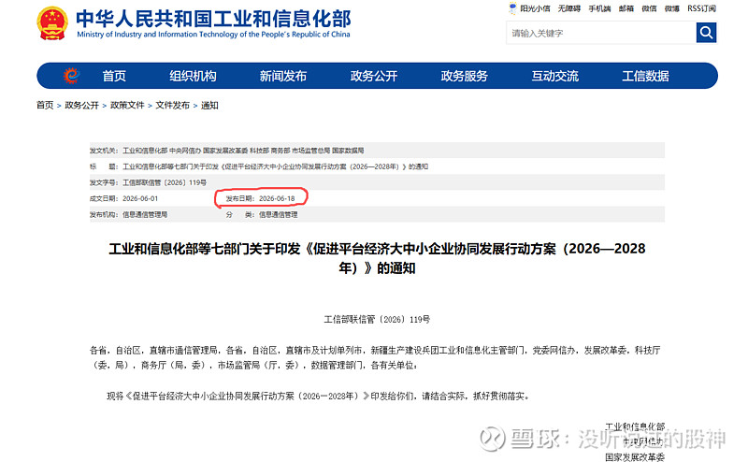Focus the 请输入关键字 search field
This screenshot has height=462, width=748.
coord(601,33)
